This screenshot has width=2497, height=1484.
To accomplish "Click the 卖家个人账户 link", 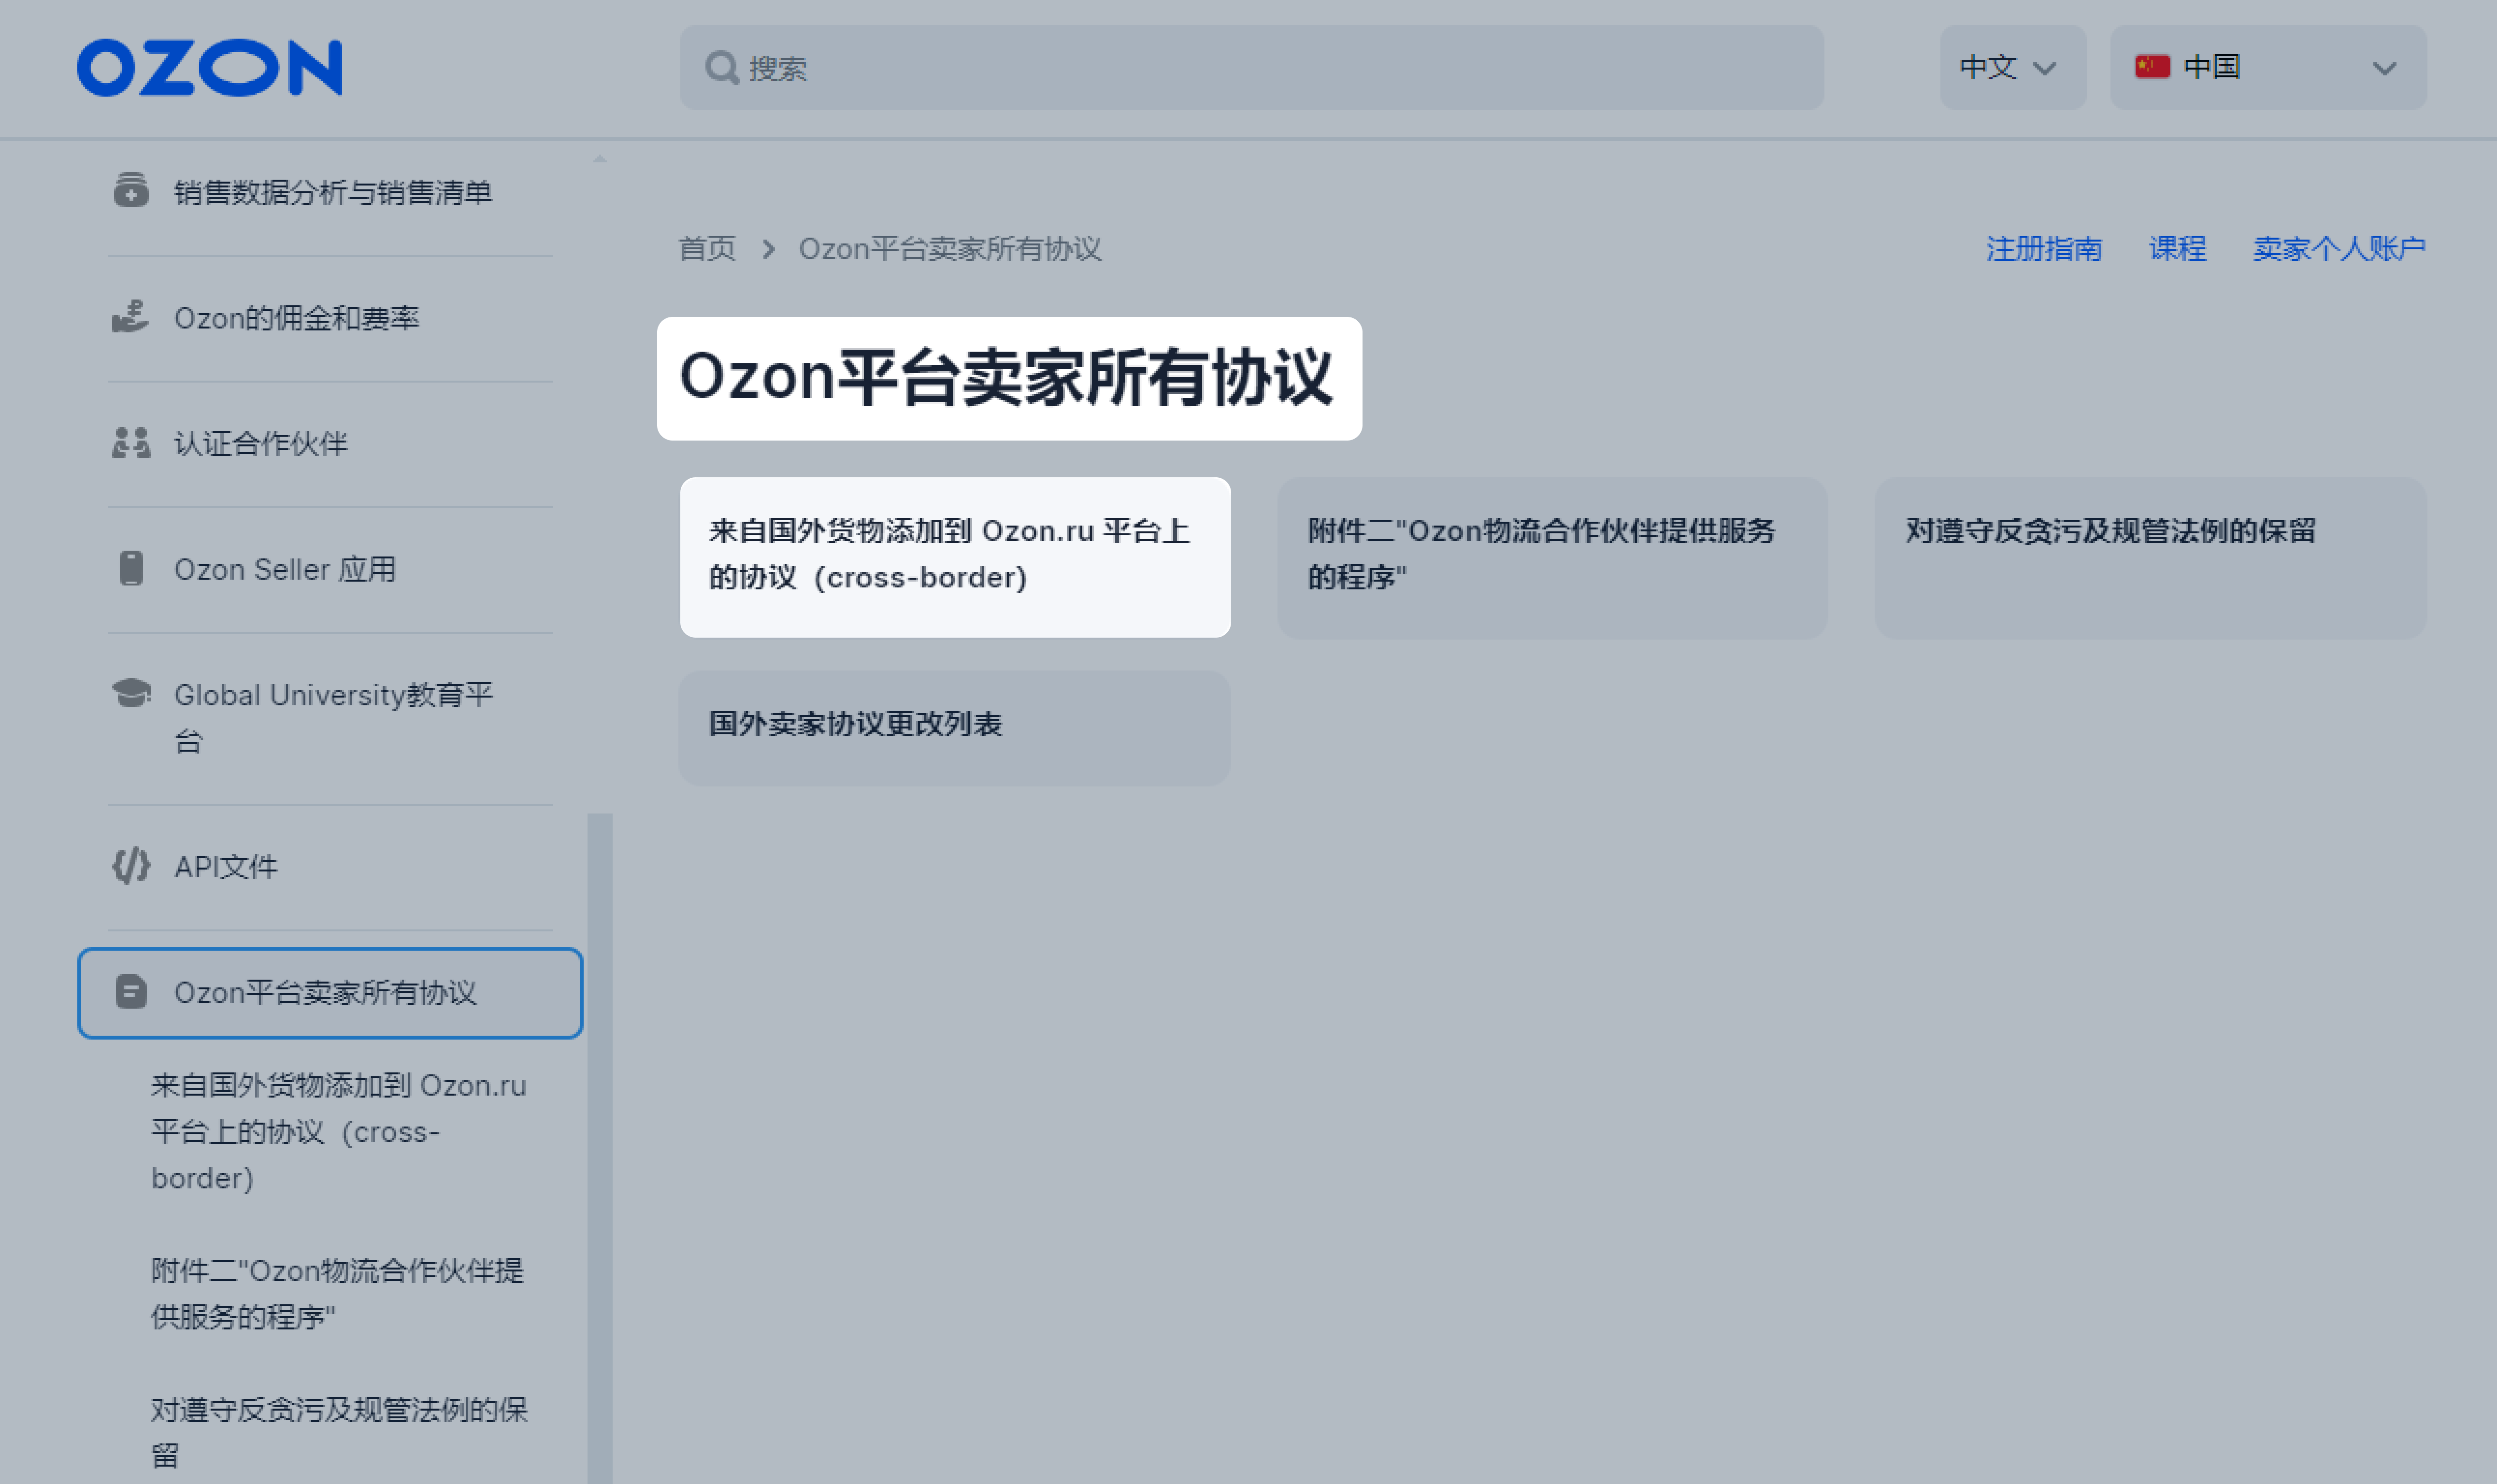I will pyautogui.click(x=2339, y=248).
